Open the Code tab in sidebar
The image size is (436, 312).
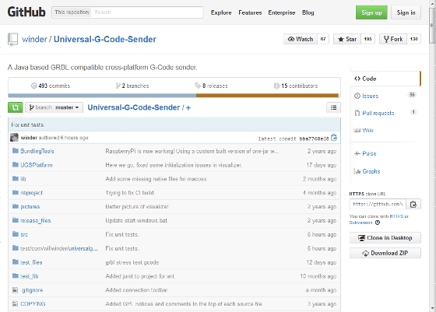coord(385,79)
